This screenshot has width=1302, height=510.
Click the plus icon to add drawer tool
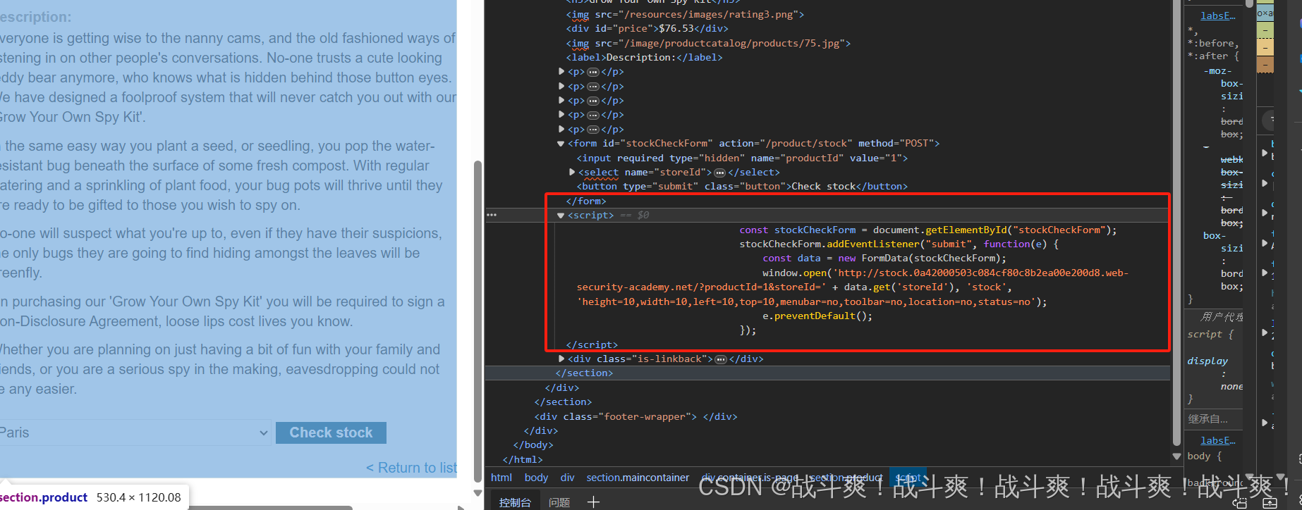[593, 502]
